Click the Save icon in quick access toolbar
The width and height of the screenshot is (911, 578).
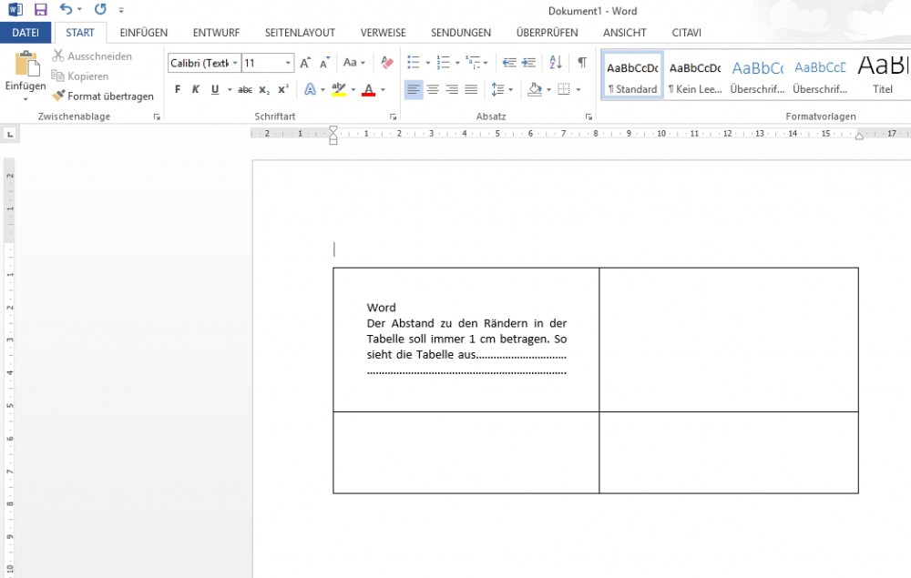[40, 10]
